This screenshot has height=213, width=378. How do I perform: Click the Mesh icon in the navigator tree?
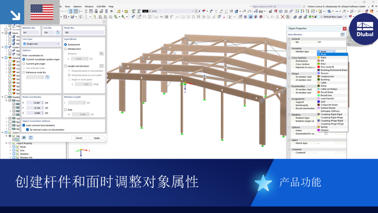pos(10,33)
